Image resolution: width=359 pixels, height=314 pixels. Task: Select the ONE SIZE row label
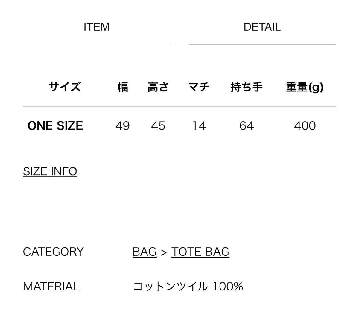[55, 126]
